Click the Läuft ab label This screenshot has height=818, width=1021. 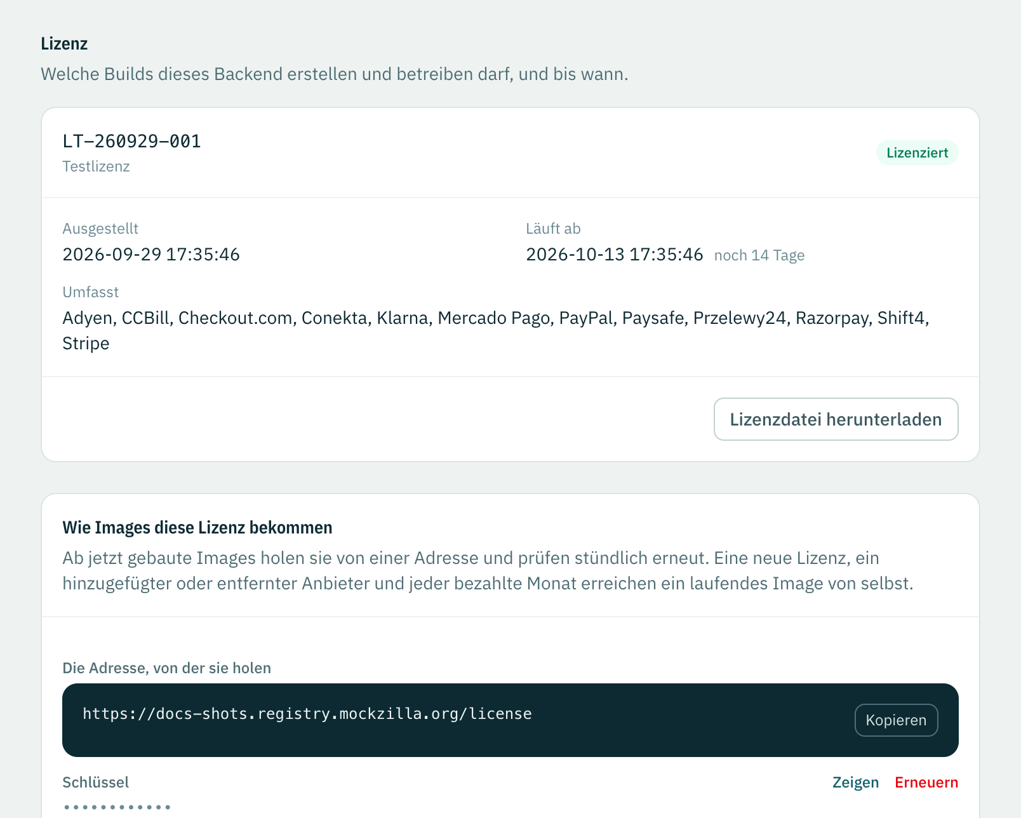click(553, 229)
